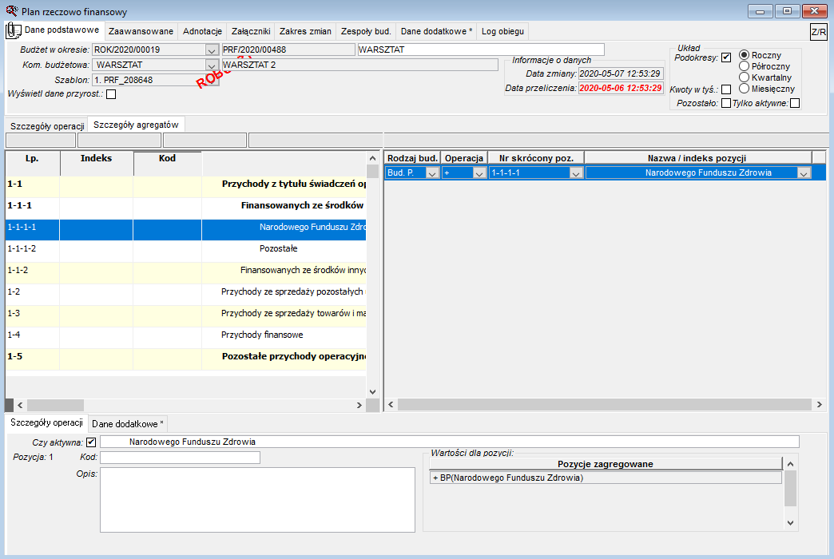This screenshot has width=834, height=559.
Task: Open the Adnotacje tab
Action: [202, 31]
